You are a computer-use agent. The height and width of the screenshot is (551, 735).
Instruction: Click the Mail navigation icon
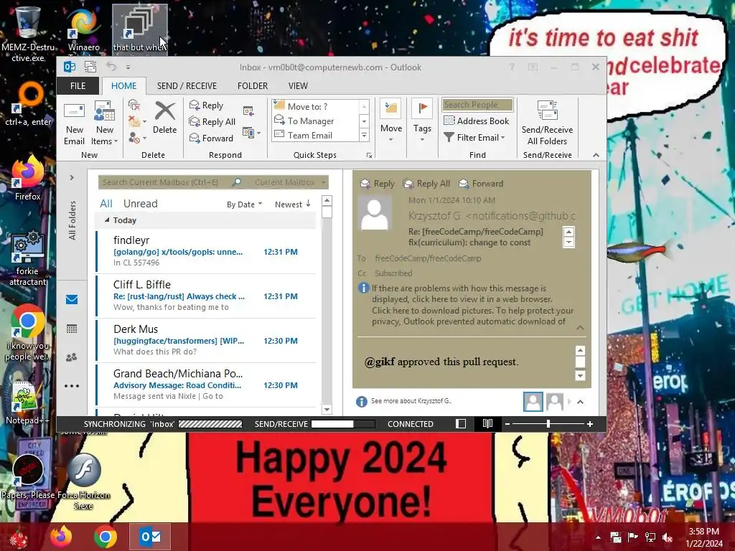coord(72,299)
